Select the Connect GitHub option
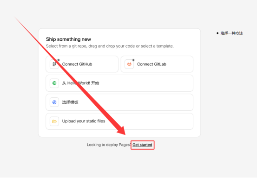257x178 pixels. coord(82,64)
